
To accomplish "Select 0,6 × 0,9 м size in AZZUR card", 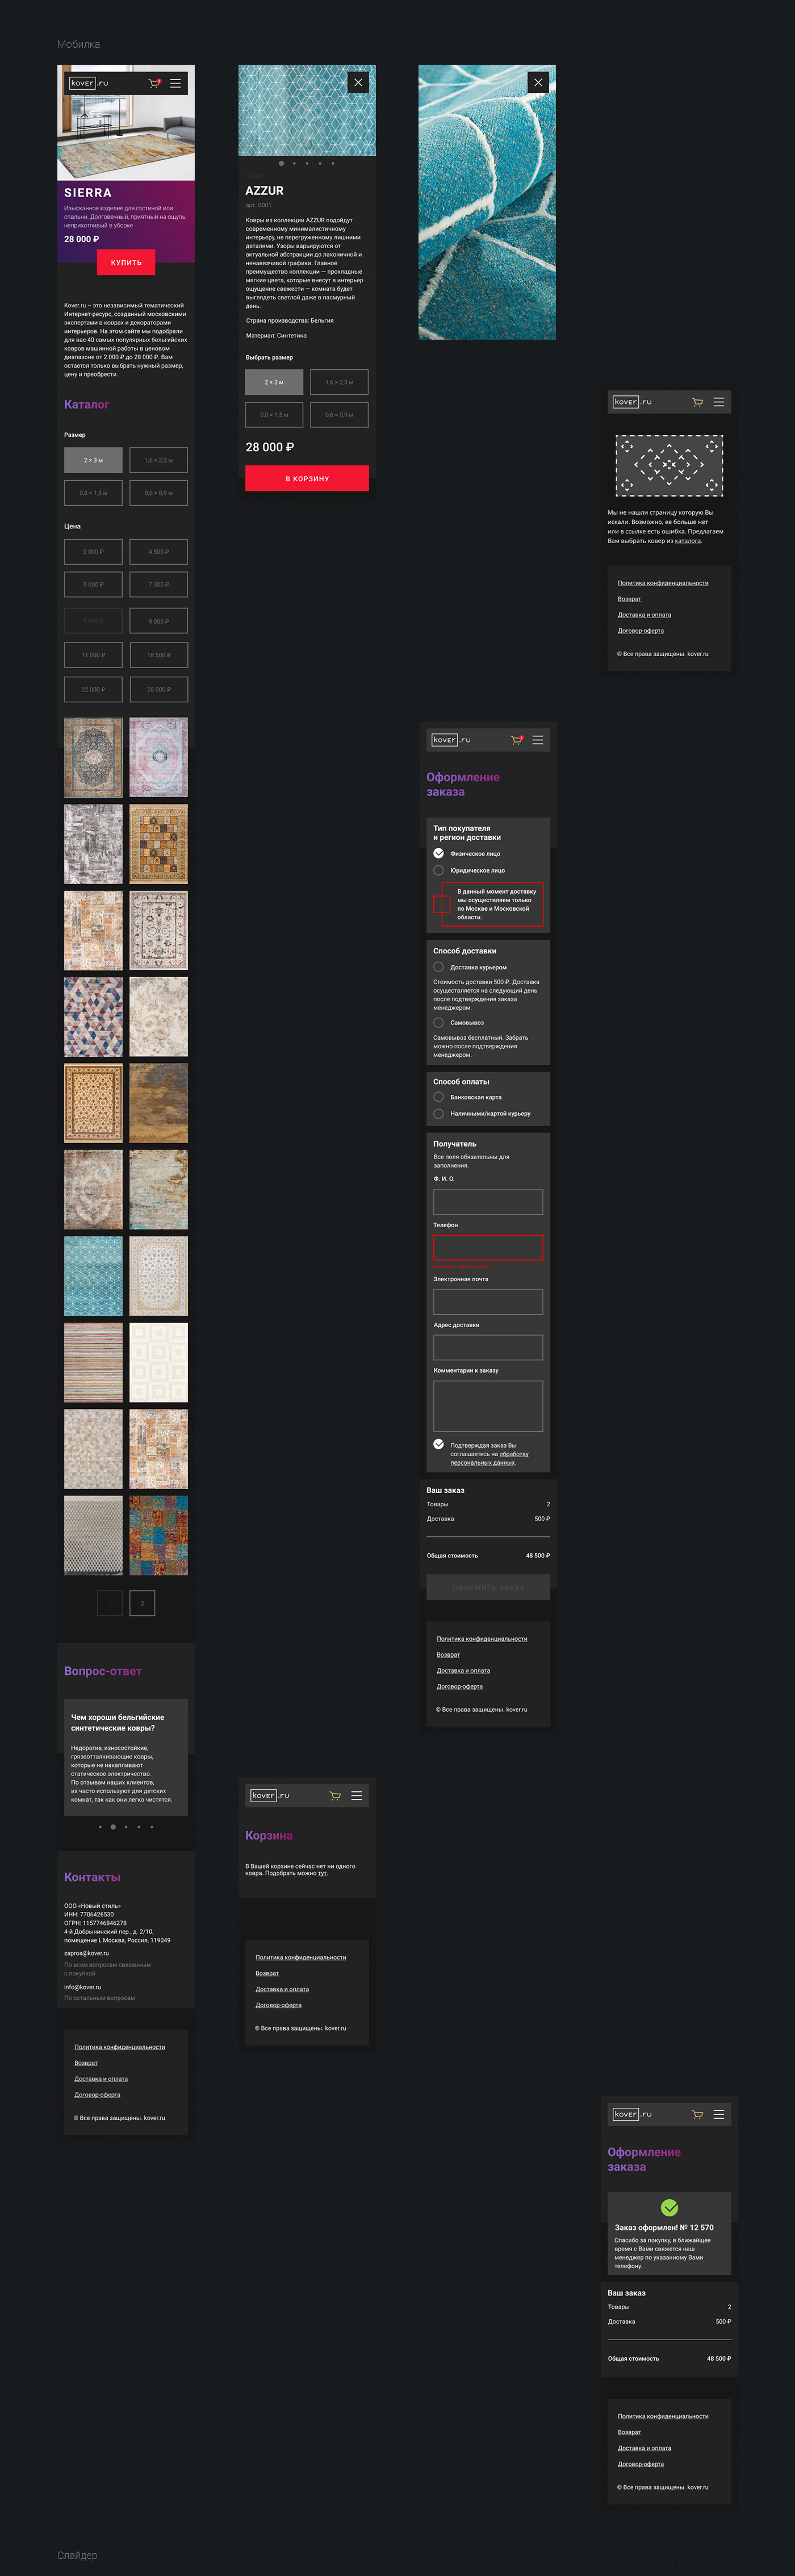I will point(339,415).
